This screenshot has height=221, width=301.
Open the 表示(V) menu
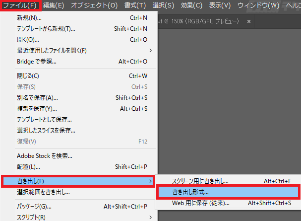(x=219, y=5)
